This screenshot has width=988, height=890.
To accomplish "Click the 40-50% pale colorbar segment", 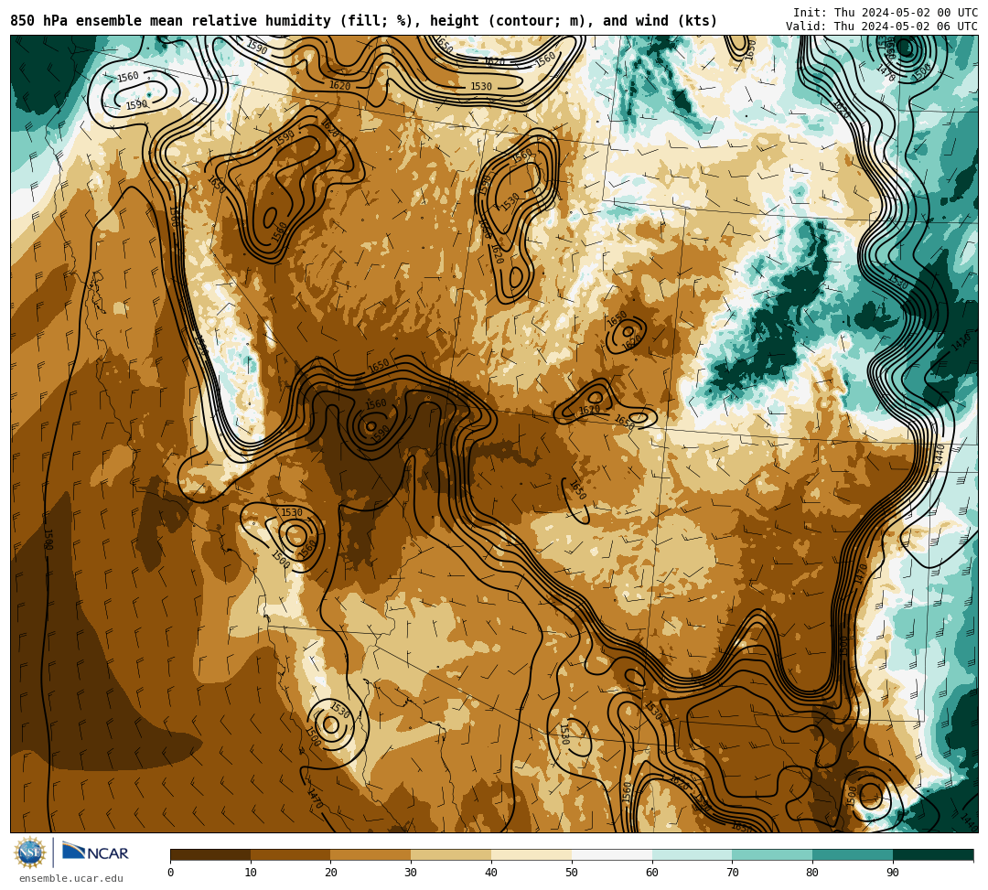I will 532,854.
